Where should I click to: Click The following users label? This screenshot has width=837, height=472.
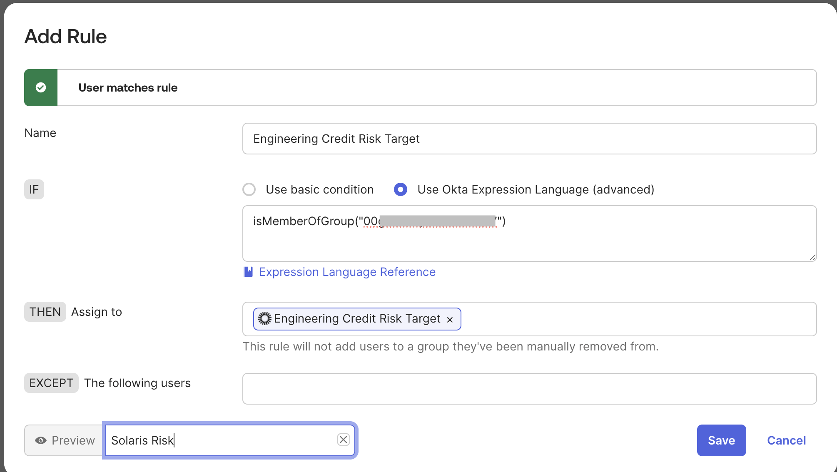click(137, 383)
